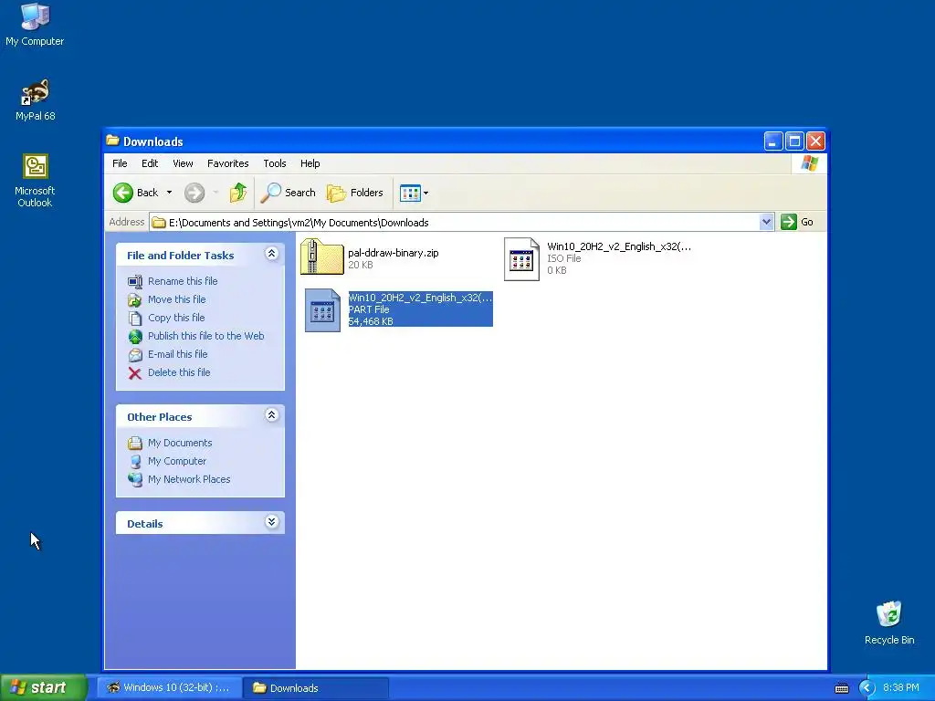Click the My Computer icon in Other Places
935x701 pixels.
(x=135, y=461)
